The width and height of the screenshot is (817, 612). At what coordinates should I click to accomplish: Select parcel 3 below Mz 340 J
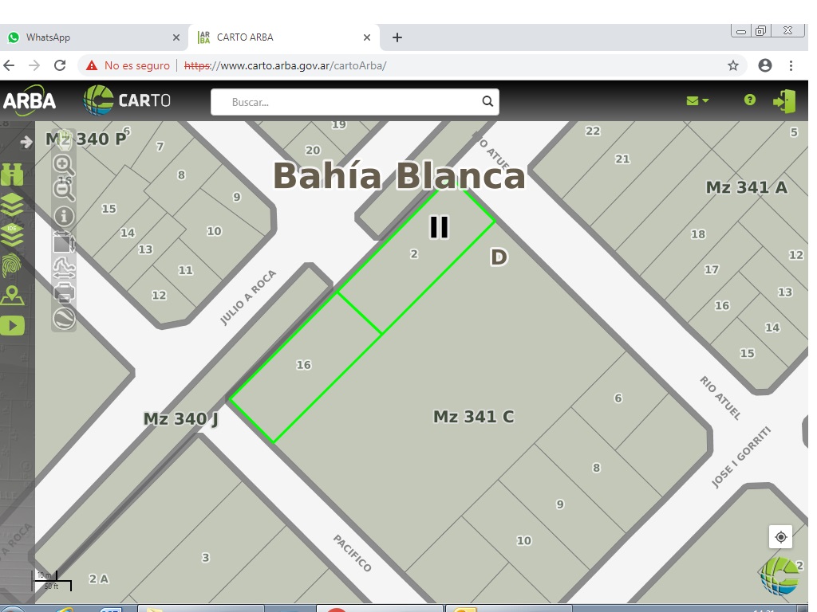click(206, 557)
